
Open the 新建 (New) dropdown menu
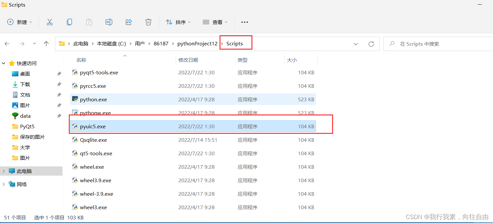[x=19, y=22]
